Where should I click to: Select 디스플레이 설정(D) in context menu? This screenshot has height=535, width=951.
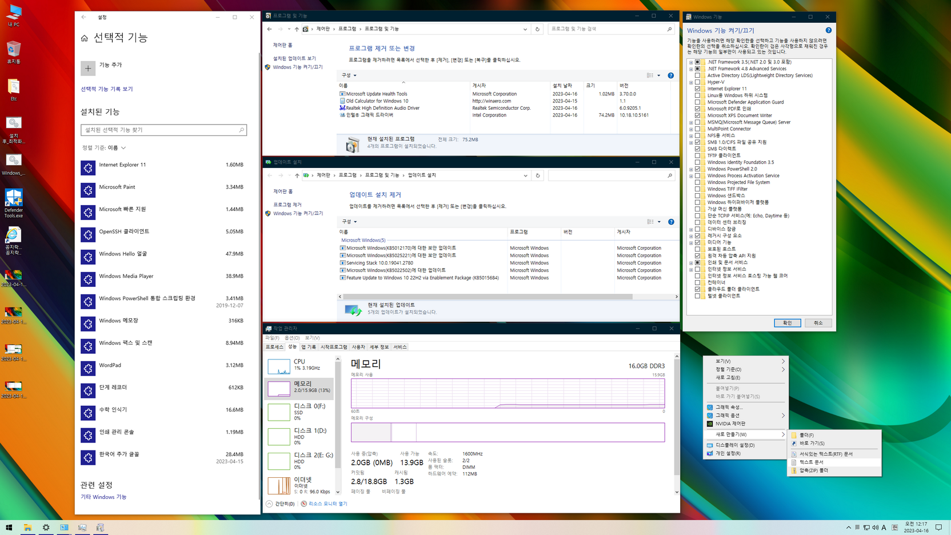[745, 445]
